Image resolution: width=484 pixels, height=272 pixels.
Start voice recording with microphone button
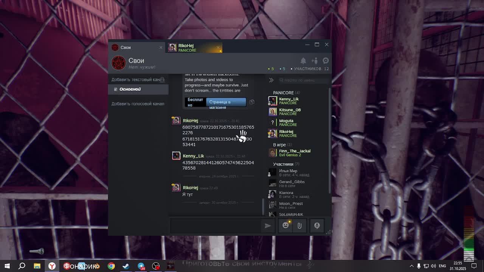coord(317,226)
